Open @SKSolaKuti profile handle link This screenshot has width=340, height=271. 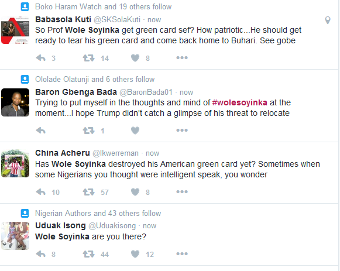[117, 20]
